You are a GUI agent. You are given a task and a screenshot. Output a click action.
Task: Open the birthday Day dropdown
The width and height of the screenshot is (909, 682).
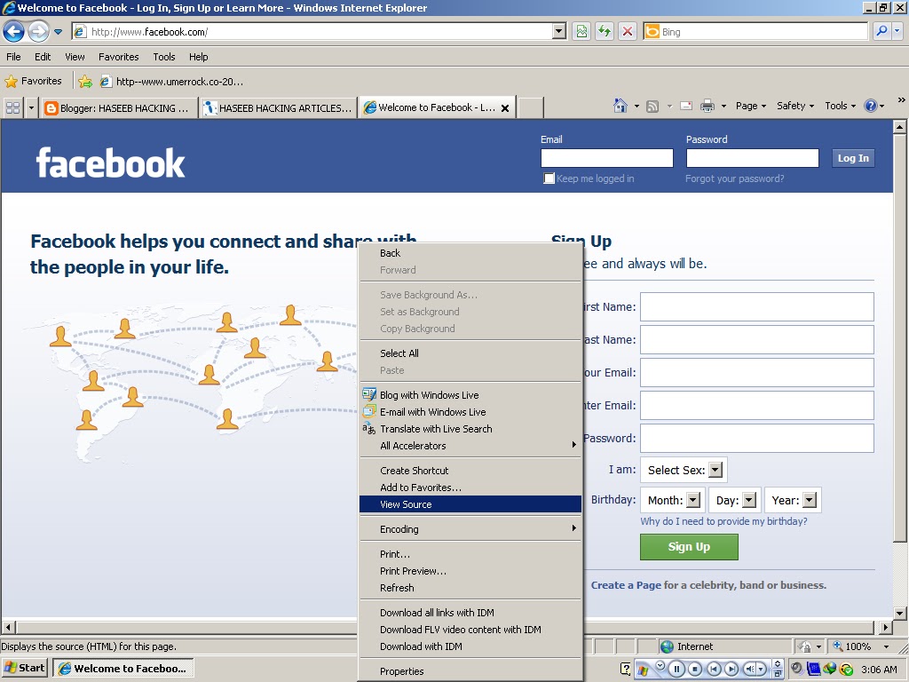coord(734,500)
